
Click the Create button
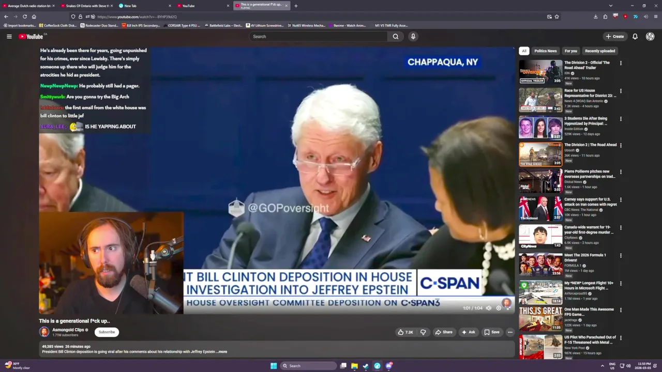(x=615, y=36)
